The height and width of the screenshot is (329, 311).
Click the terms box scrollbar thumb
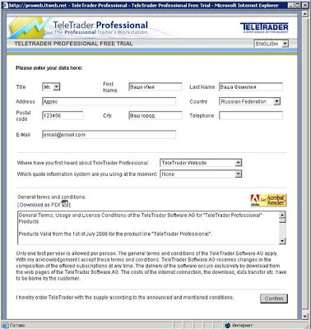coord(282,220)
